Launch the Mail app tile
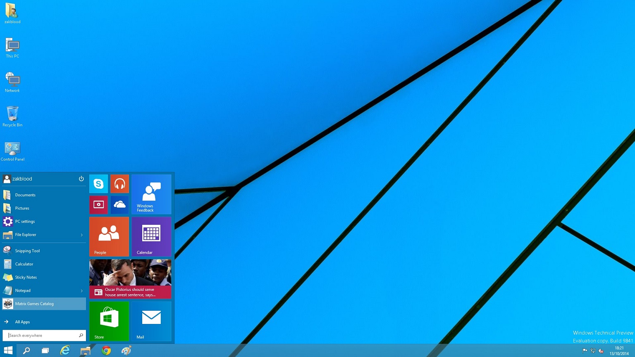Image resolution: width=635 pixels, height=357 pixels. [151, 321]
